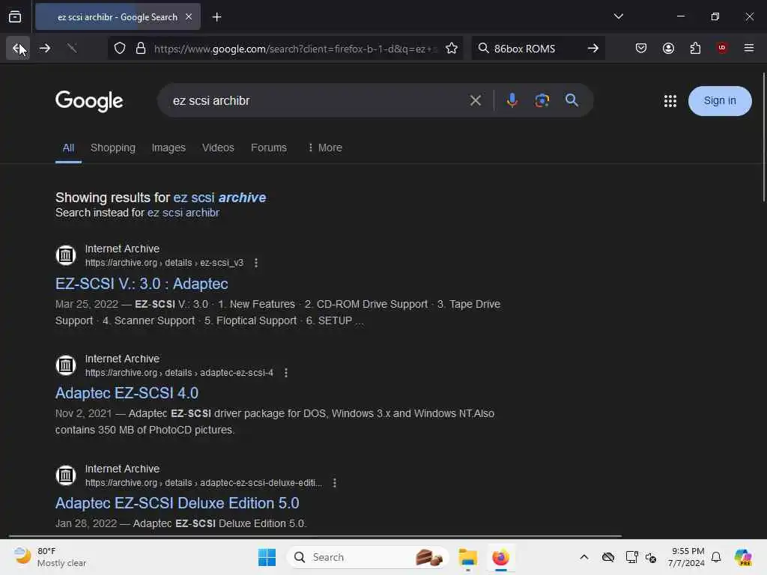767x575 pixels.
Task: Click the Google logo
Action: point(89,101)
